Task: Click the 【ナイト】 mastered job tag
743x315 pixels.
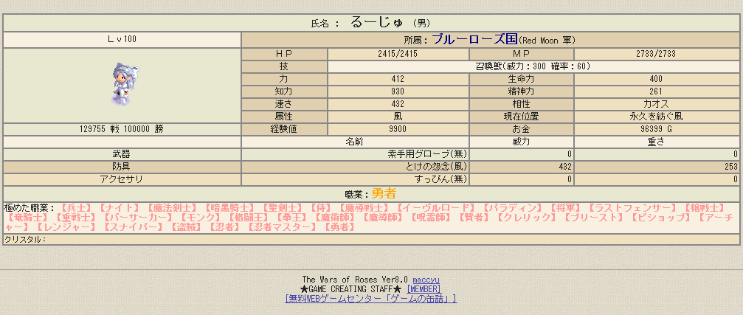Action: point(119,208)
